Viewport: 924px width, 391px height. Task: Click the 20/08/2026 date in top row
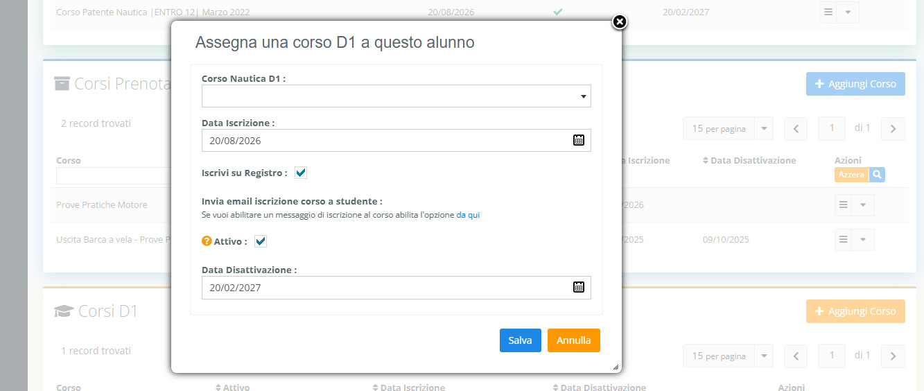click(x=451, y=12)
